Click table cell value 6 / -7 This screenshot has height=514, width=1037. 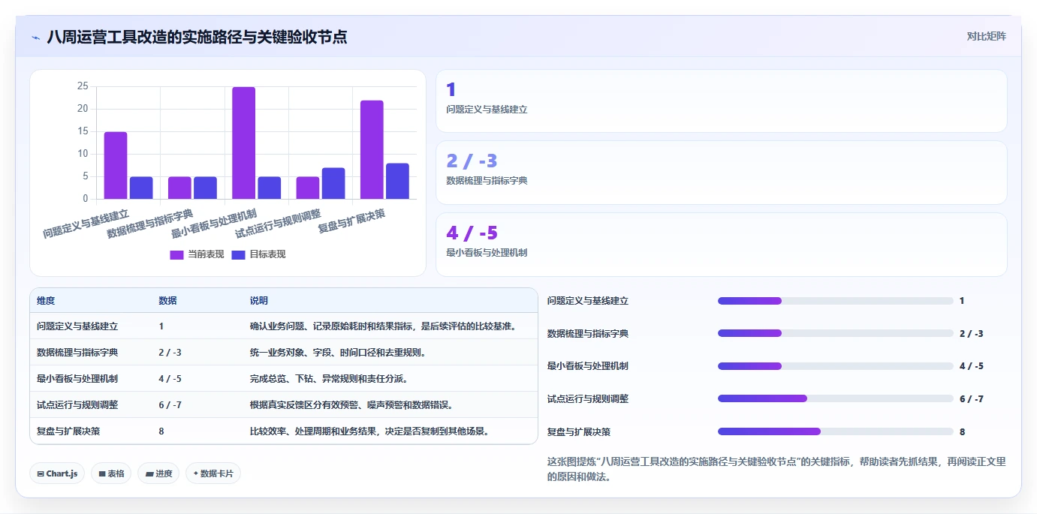tap(170, 405)
